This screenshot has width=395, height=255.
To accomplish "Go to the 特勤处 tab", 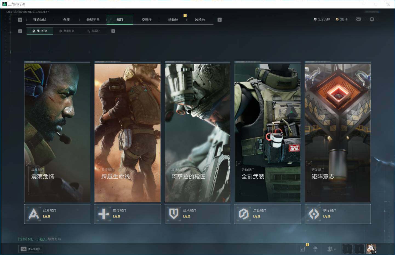I will 173,20.
